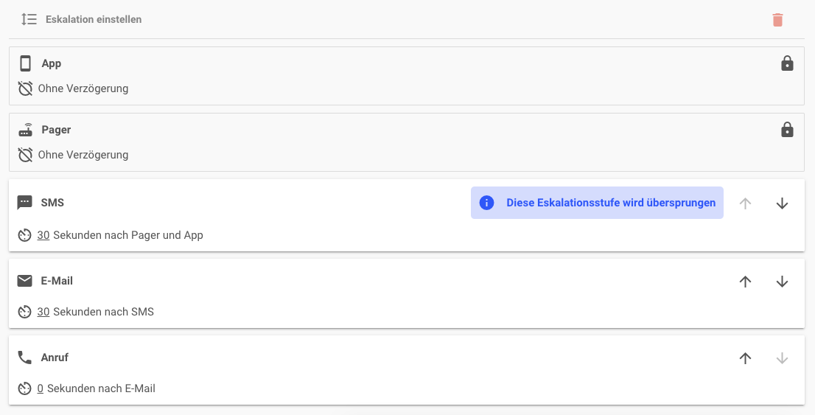
Task: Click the lock icon on Pager row
Action: (x=787, y=130)
